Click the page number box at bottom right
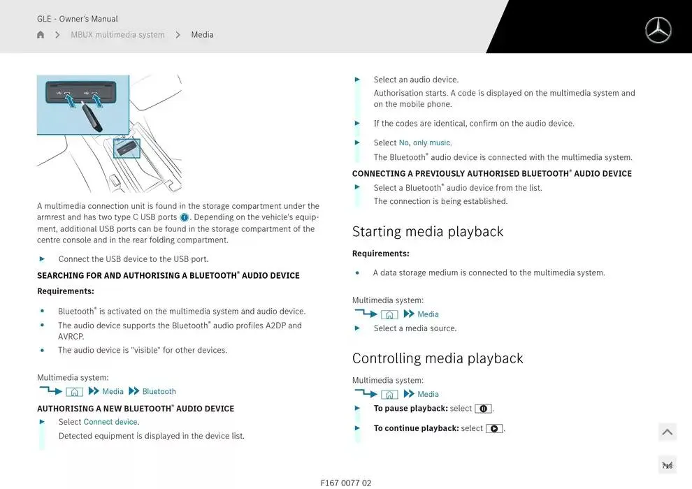Viewport: 692px width, 489px height. [667, 465]
